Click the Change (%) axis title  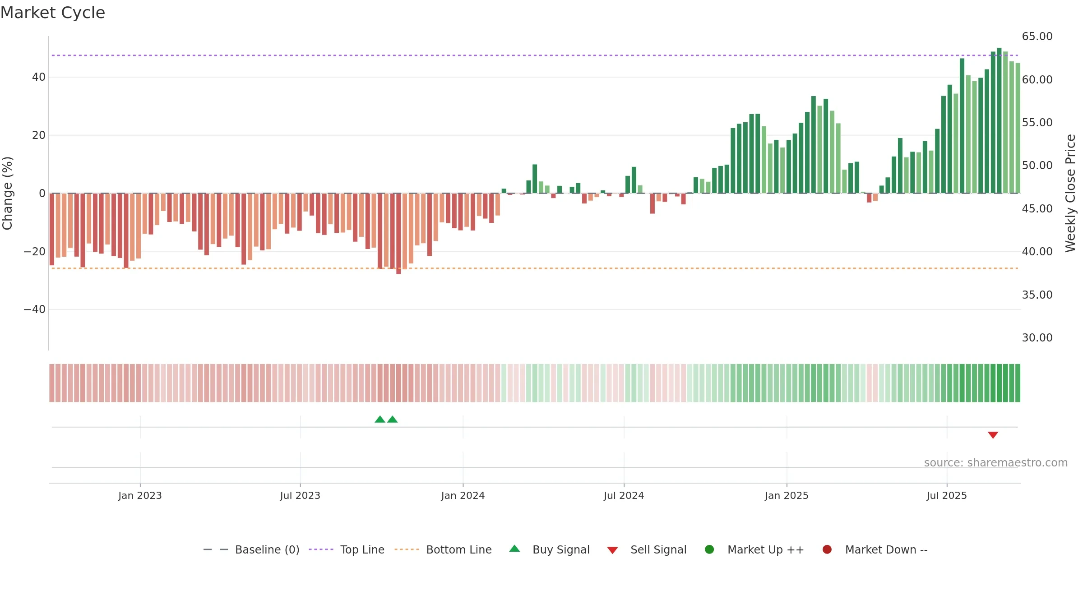click(7, 193)
